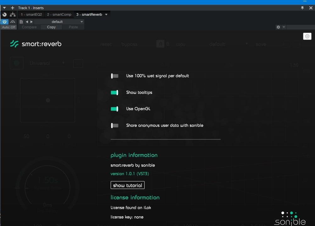Switch to the 2 - smartComp tab
Viewport: 315px width, 226px height.
(59, 14)
